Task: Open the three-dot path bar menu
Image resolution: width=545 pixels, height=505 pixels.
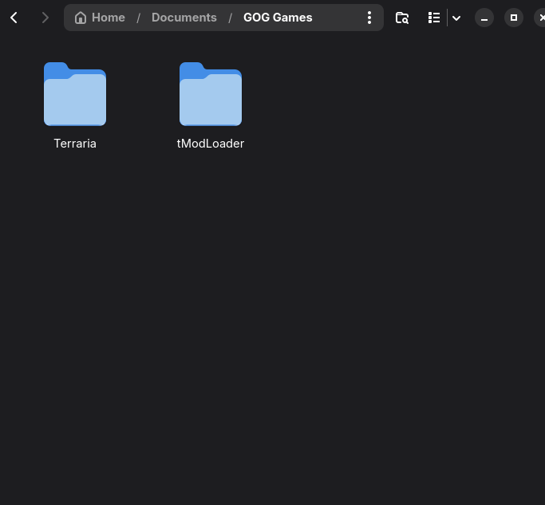Action: (x=369, y=18)
